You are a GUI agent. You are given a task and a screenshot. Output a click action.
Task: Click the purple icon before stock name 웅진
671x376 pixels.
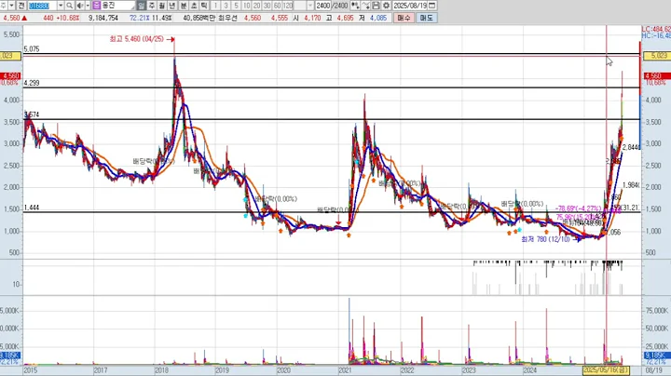pos(96,6)
